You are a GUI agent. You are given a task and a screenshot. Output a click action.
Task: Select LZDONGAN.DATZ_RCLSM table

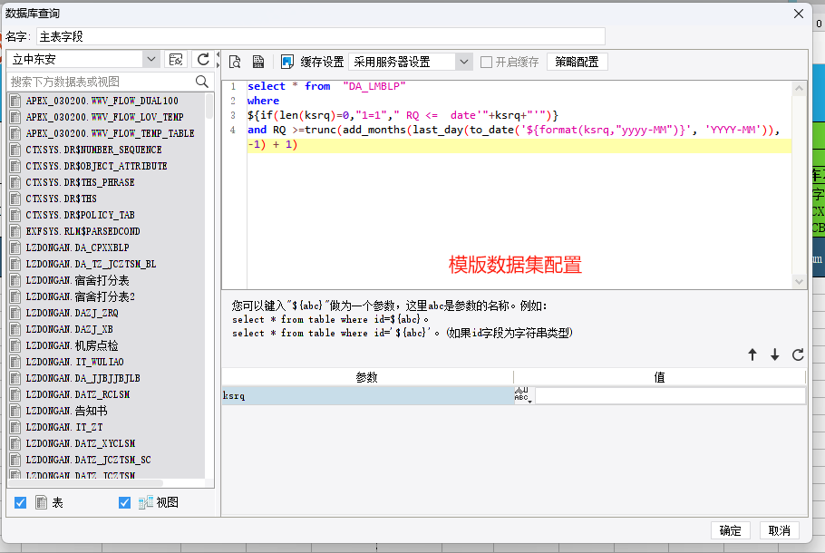pos(78,394)
